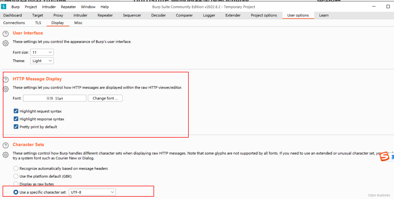Select Use the platform default (GBK)

pos(16,176)
